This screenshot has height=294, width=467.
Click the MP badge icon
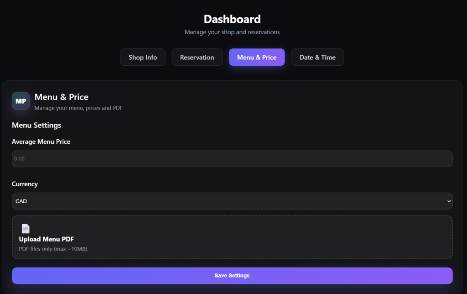click(21, 101)
